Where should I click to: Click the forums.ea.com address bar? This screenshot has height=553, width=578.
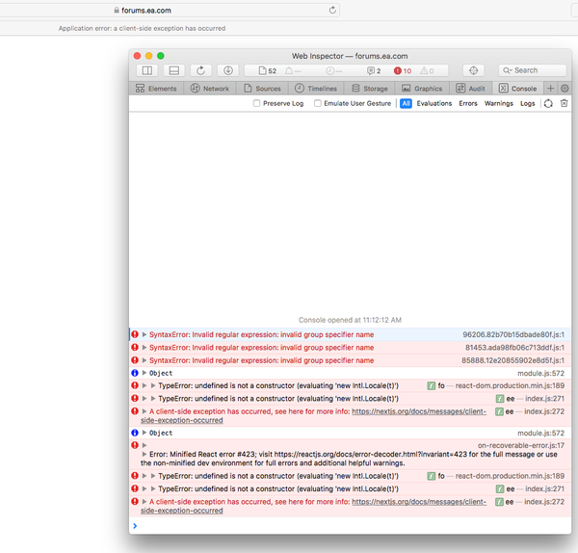point(146,11)
